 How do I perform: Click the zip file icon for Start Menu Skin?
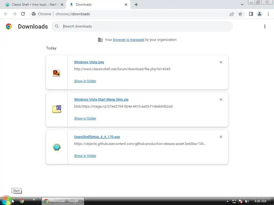57,109
